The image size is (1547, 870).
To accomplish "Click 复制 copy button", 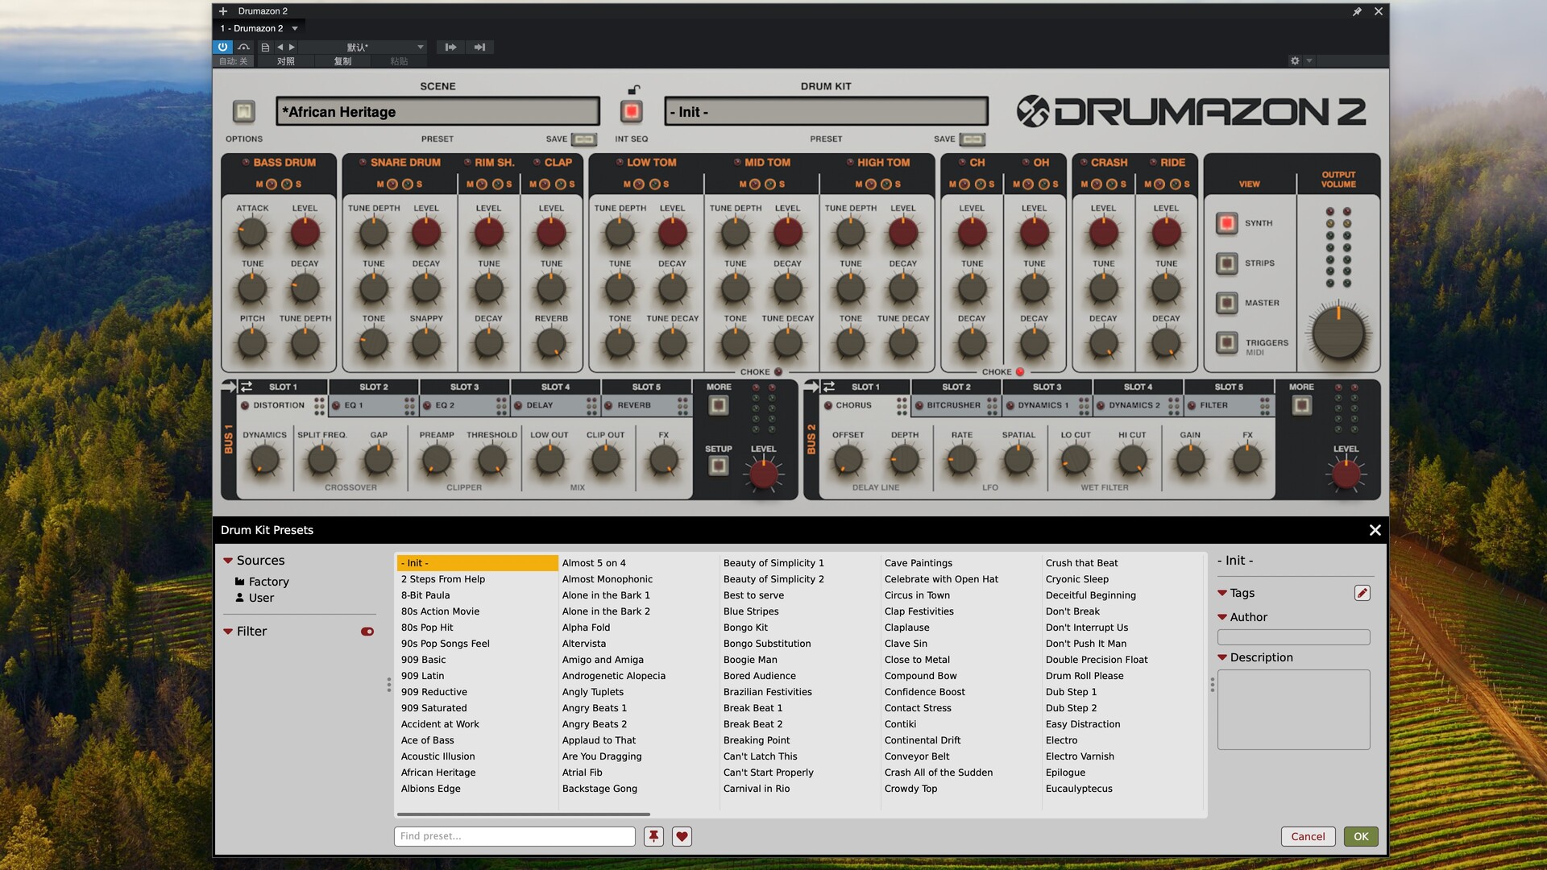I will pyautogui.click(x=342, y=61).
